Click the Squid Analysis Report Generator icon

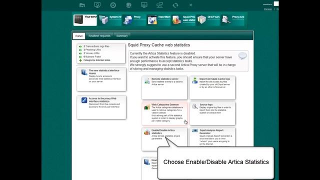tap(195, 130)
